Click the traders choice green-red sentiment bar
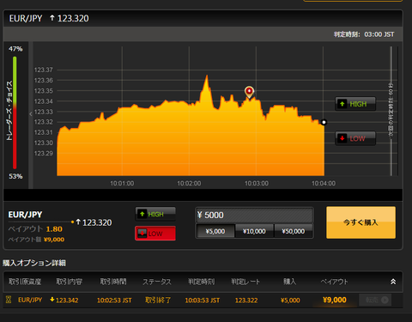Screen dimensions: 412x322 click(x=15, y=112)
